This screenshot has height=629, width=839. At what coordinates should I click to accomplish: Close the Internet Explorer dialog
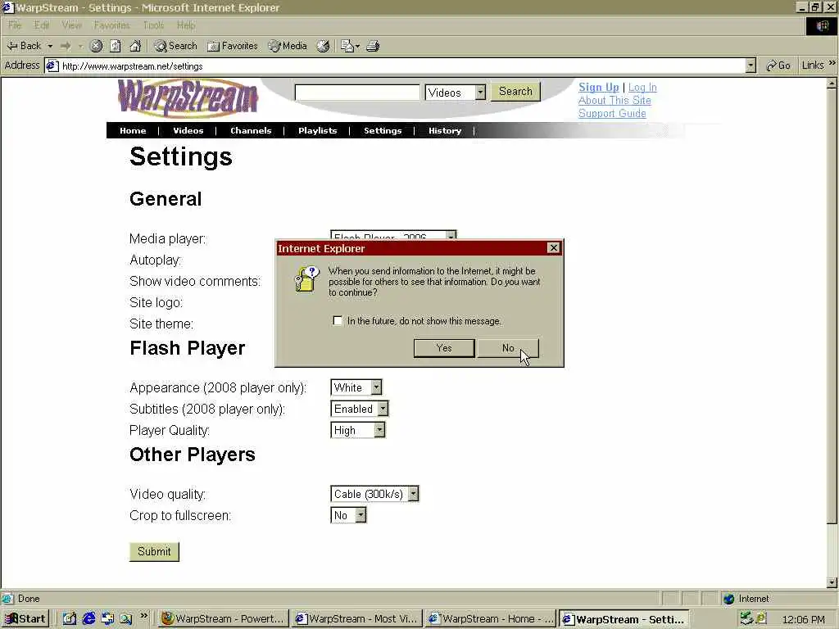[554, 247]
